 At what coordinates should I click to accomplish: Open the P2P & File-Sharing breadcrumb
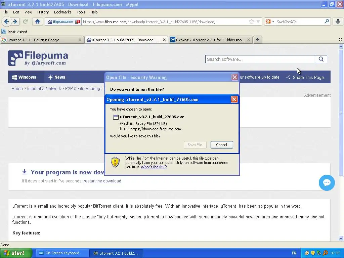click(x=83, y=89)
